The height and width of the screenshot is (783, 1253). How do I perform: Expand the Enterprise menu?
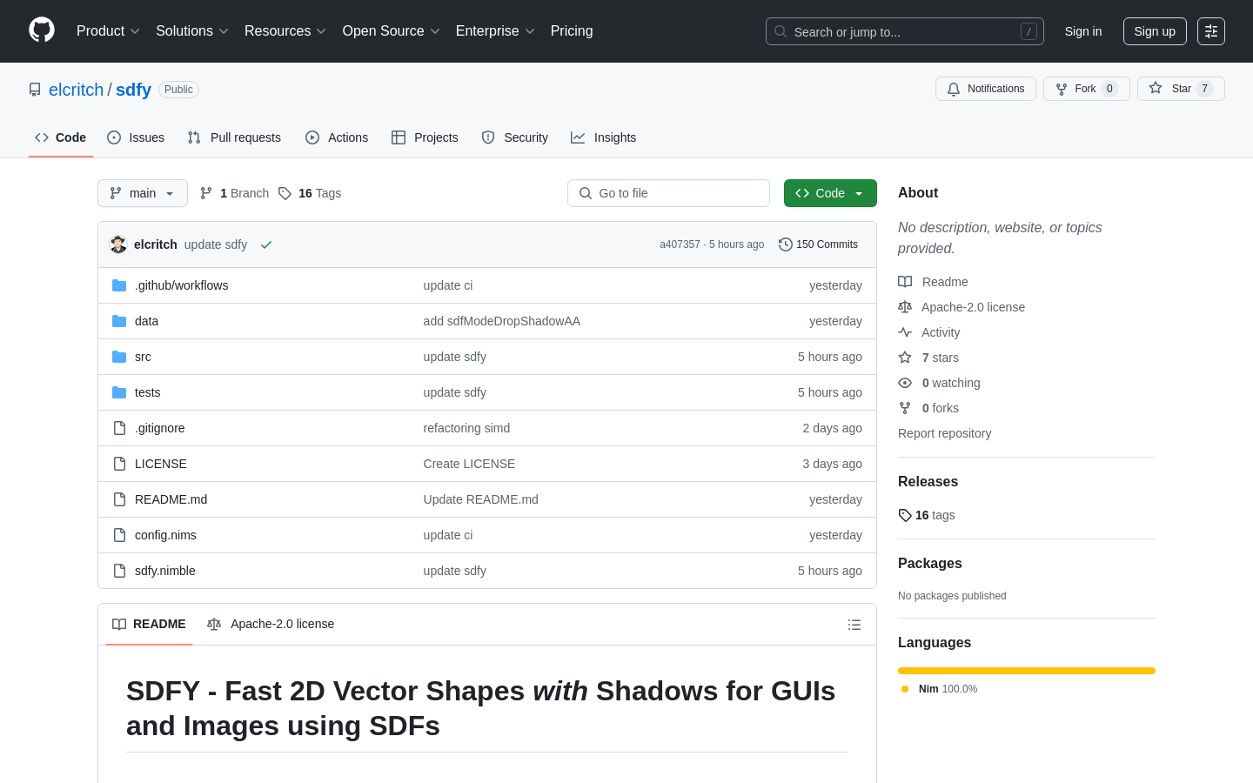(x=495, y=31)
